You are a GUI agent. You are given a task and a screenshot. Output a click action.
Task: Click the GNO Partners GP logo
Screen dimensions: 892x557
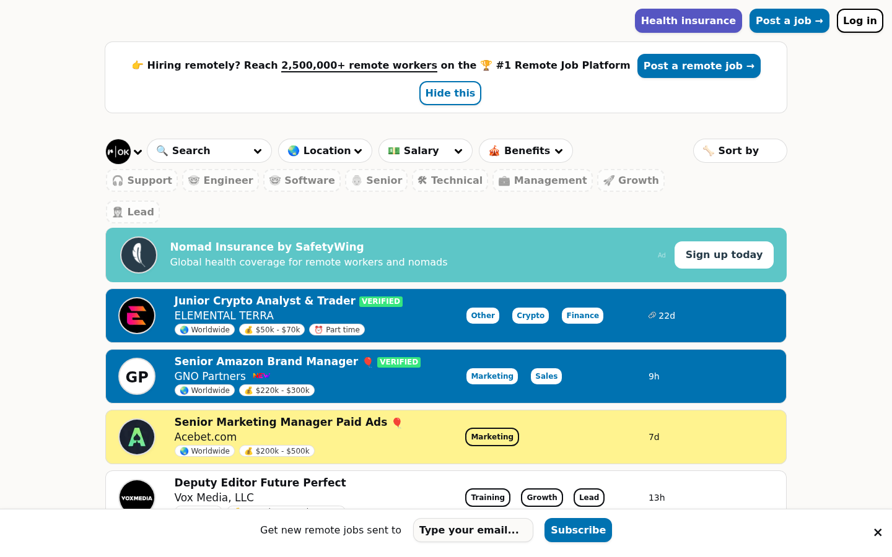(137, 376)
